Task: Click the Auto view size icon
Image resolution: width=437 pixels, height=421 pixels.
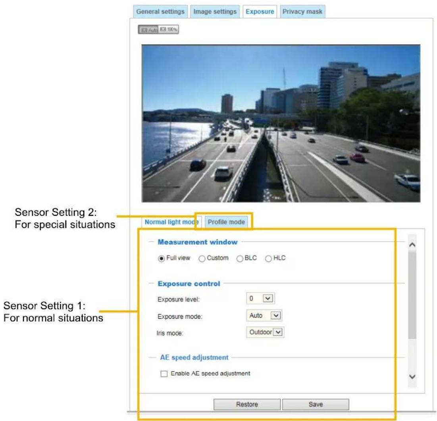Action: pos(148,29)
